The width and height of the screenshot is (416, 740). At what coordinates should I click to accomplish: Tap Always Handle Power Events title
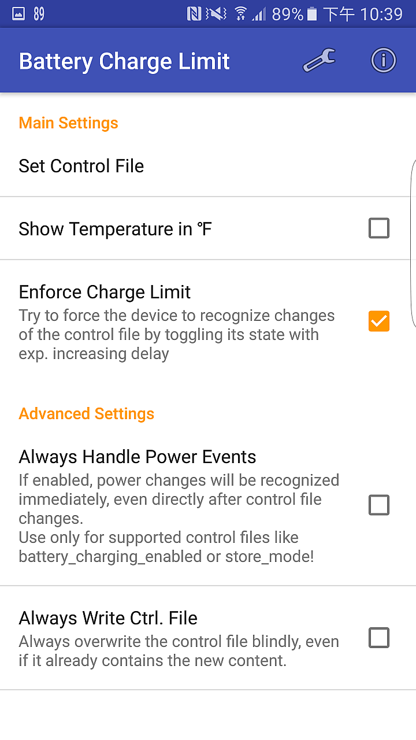138,457
